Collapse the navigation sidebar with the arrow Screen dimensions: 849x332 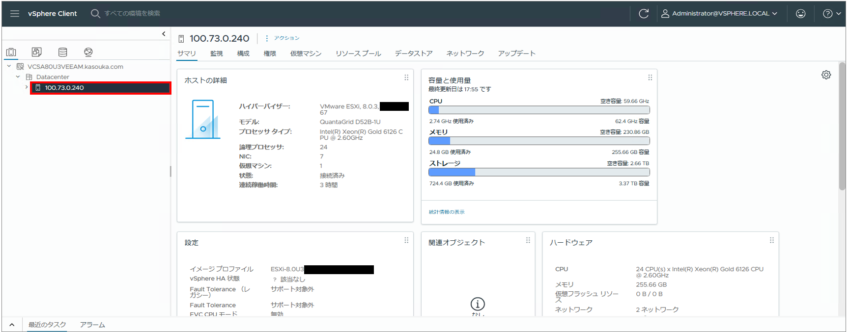164,34
